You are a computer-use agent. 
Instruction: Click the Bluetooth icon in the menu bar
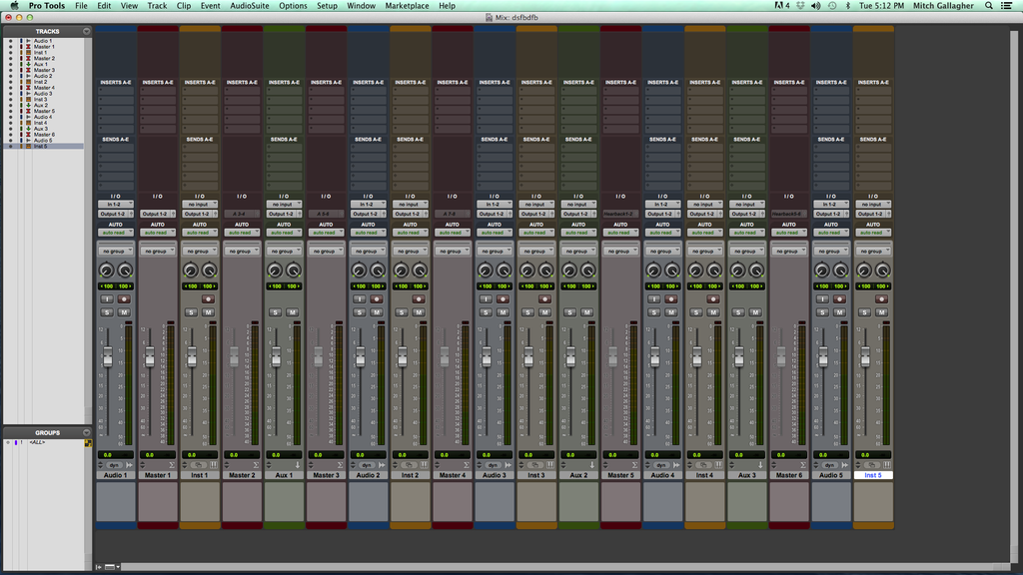pyautogui.click(x=846, y=5)
